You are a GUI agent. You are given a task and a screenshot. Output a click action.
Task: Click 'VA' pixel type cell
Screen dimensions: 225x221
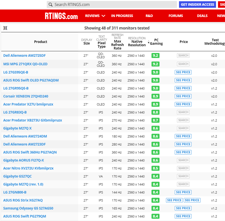[x=101, y=176]
